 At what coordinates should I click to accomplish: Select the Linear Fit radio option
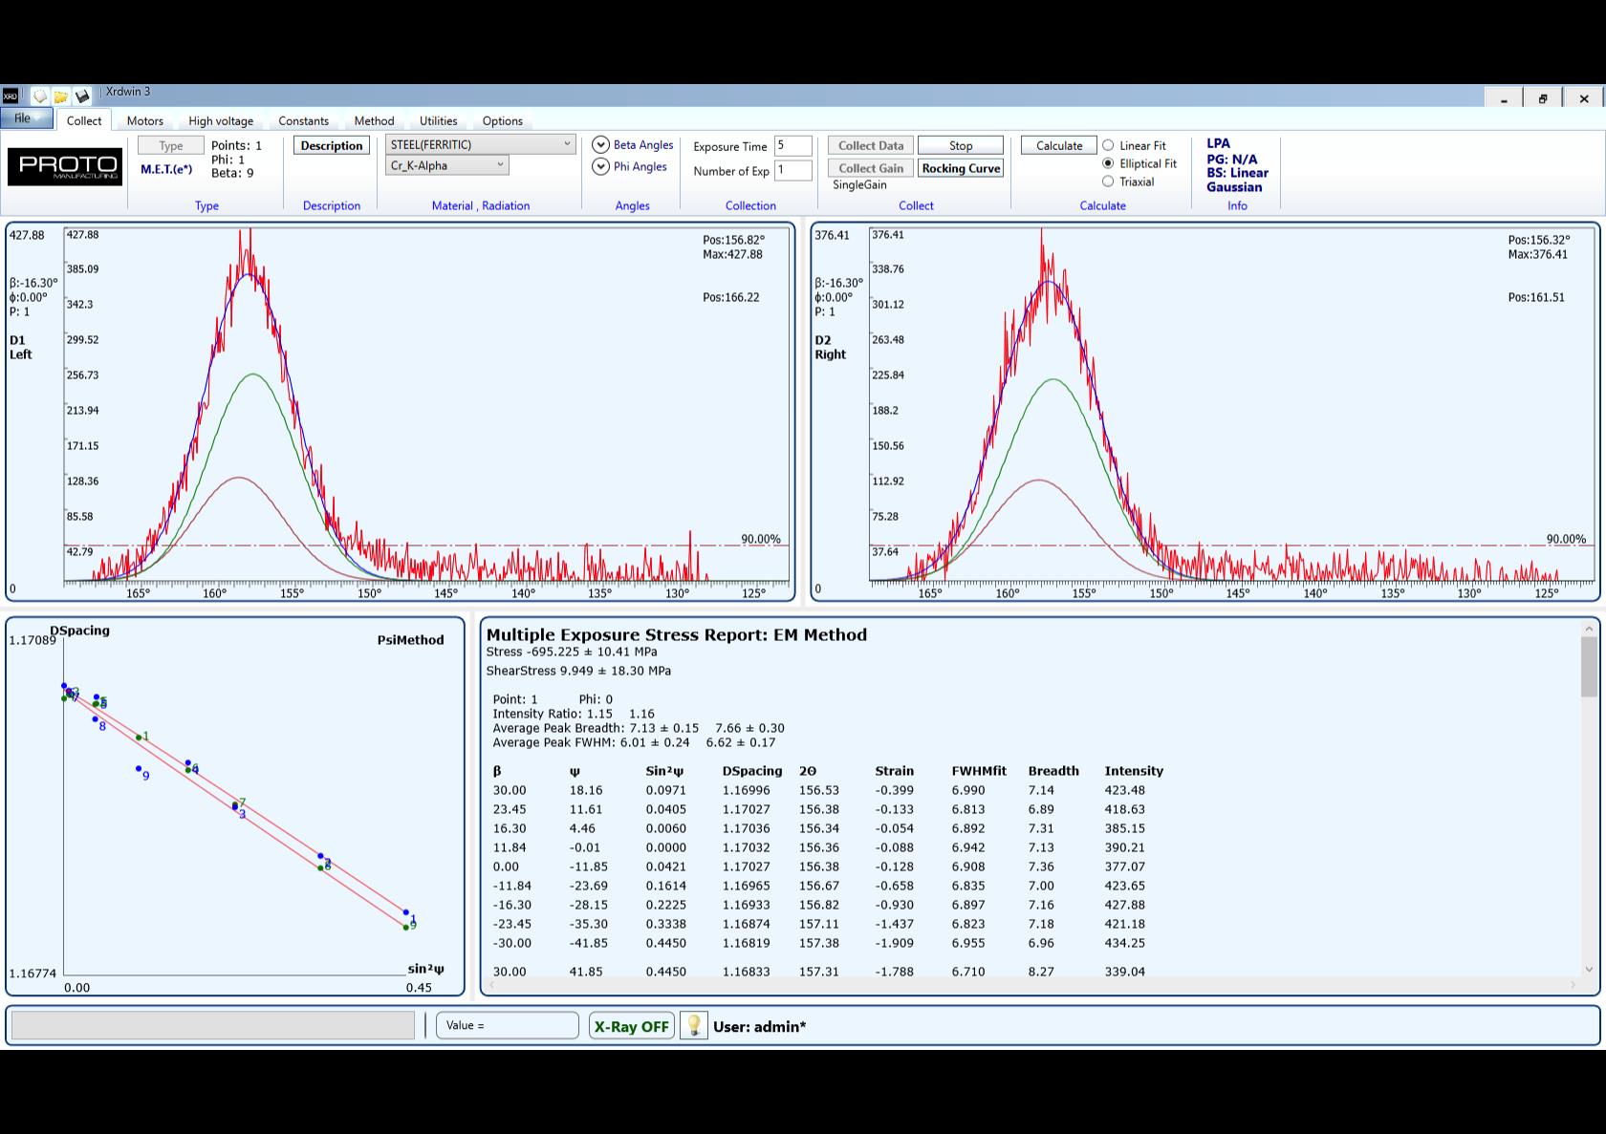pyautogui.click(x=1108, y=146)
